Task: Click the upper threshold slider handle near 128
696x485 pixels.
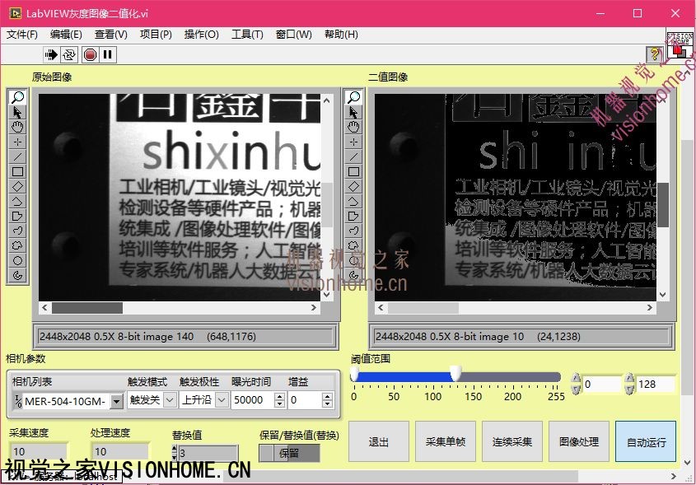Action: click(x=455, y=375)
